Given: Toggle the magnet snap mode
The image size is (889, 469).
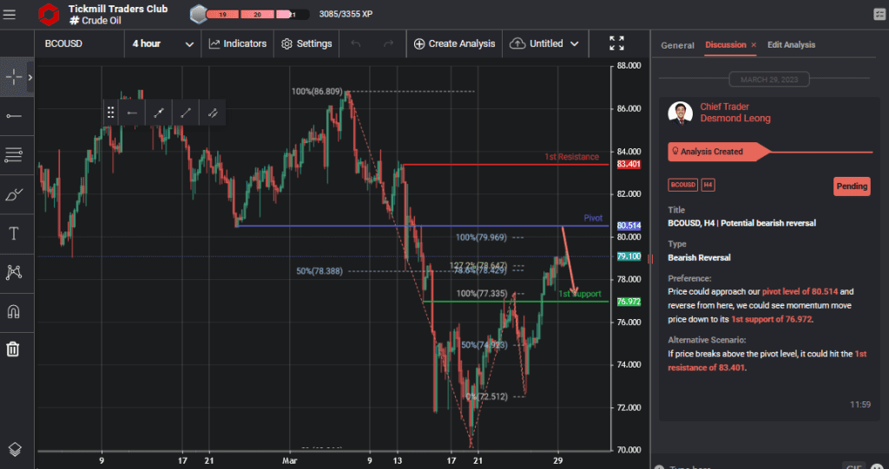Looking at the screenshot, I should point(14,311).
